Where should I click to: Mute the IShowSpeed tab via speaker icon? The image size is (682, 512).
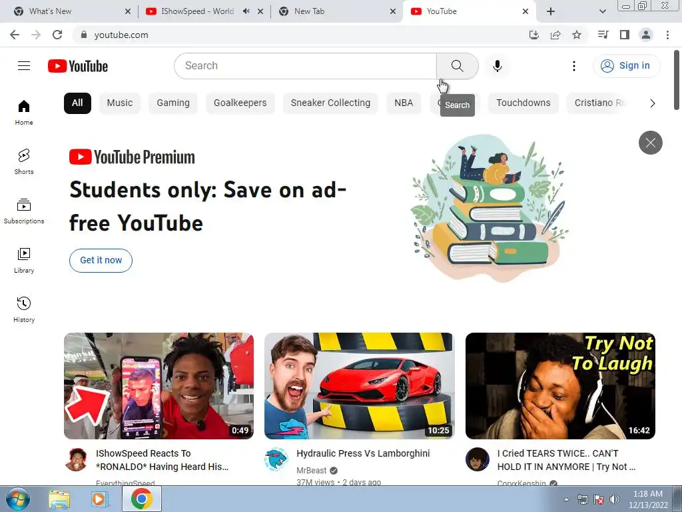point(246,11)
